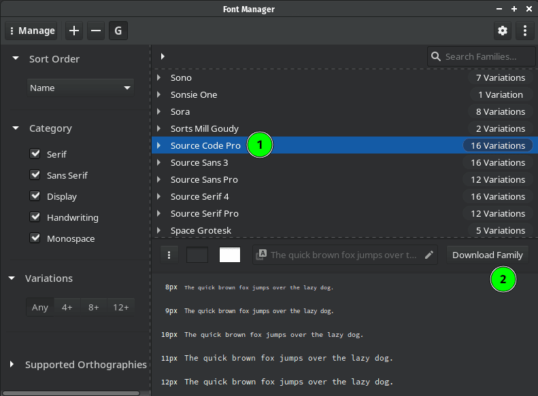
Task: Pick the white preview color swatch
Action: point(230,255)
